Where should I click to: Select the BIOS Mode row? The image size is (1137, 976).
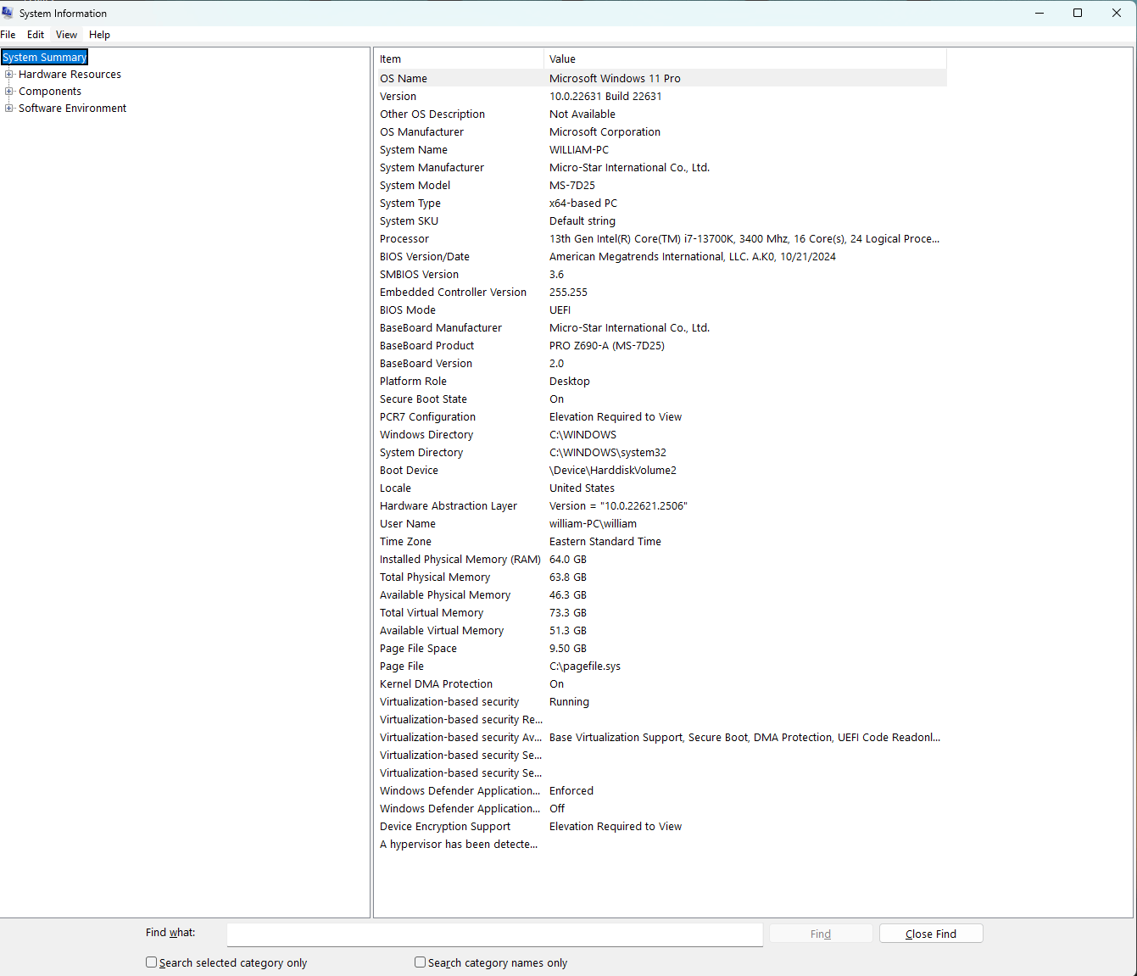tap(660, 310)
